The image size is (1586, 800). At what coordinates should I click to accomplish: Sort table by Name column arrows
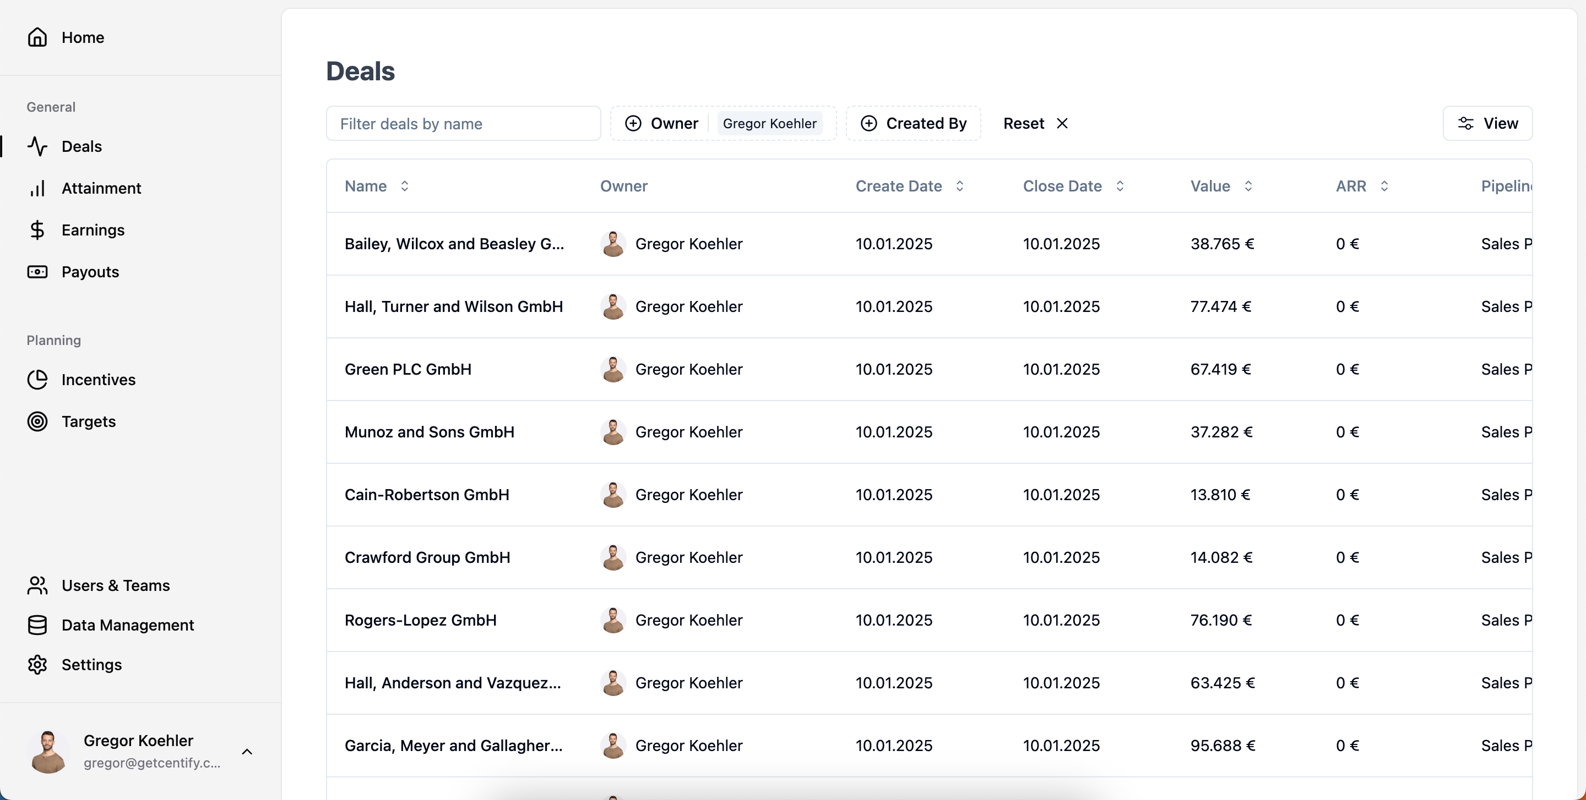[x=405, y=187]
